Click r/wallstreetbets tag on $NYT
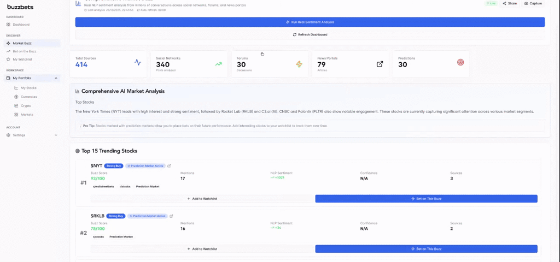 click(103, 187)
